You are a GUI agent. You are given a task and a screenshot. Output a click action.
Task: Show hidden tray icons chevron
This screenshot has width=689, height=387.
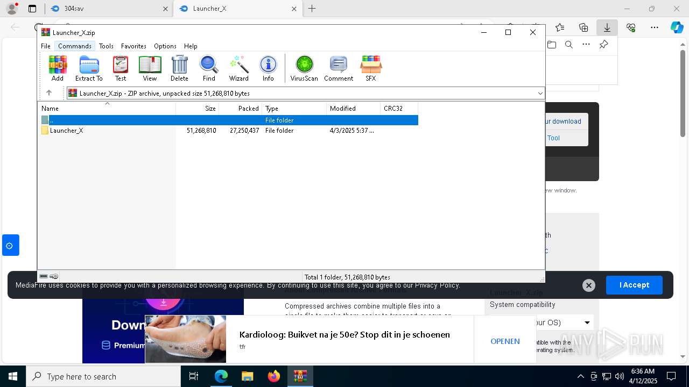pos(580,376)
